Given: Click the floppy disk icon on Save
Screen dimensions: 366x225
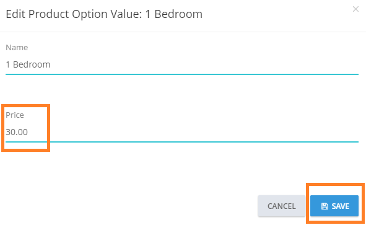Looking at the screenshot, I should (x=325, y=206).
